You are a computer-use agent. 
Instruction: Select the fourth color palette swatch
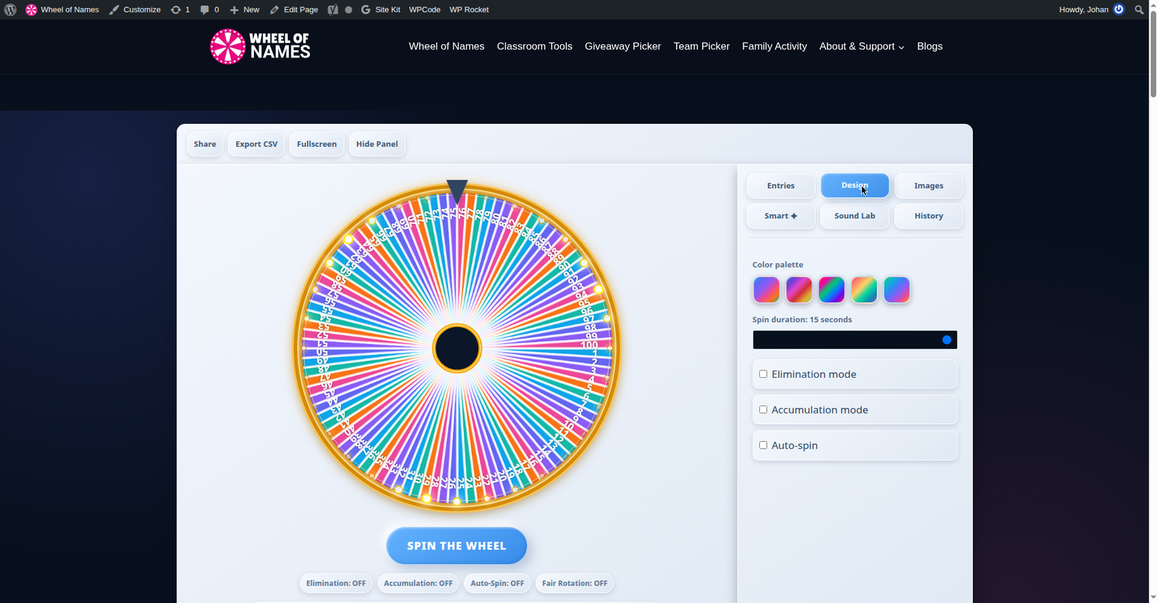tap(864, 290)
